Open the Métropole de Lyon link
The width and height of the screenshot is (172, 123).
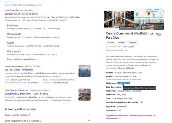coord(61,83)
